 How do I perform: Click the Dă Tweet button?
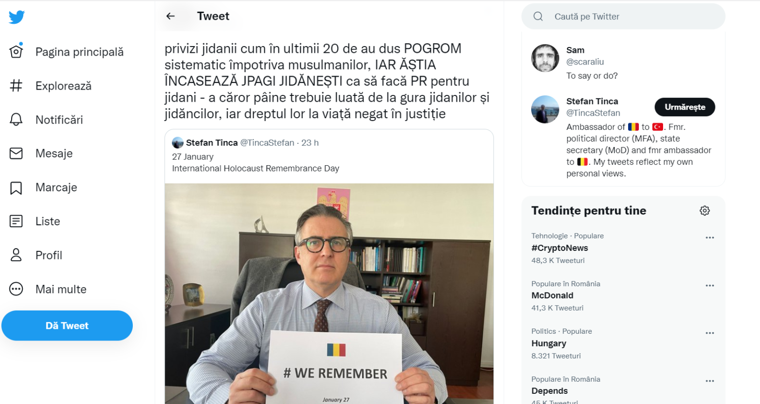67,326
